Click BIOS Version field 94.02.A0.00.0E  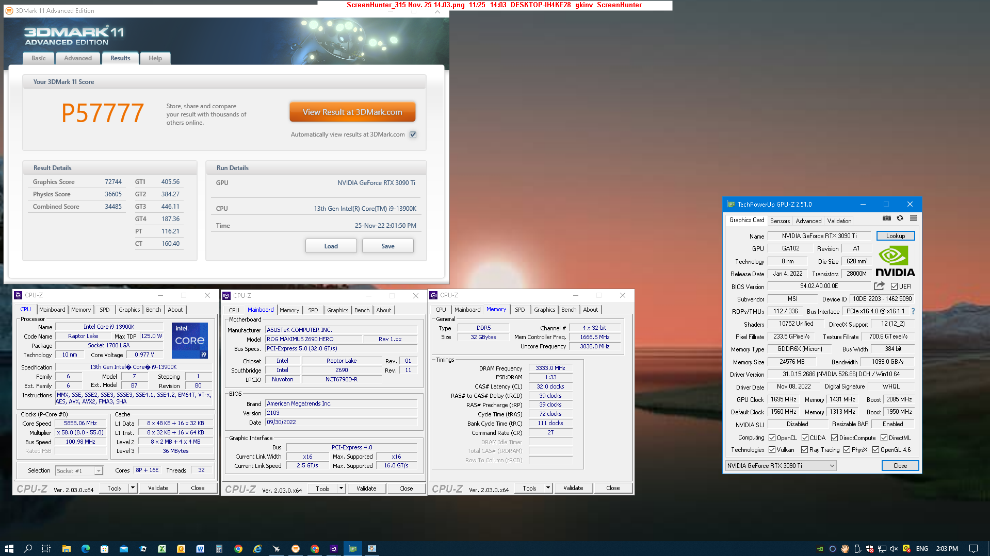click(819, 286)
